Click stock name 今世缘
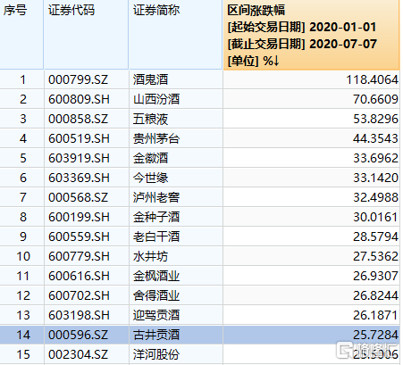This screenshot has height=365, width=403. tap(150, 178)
